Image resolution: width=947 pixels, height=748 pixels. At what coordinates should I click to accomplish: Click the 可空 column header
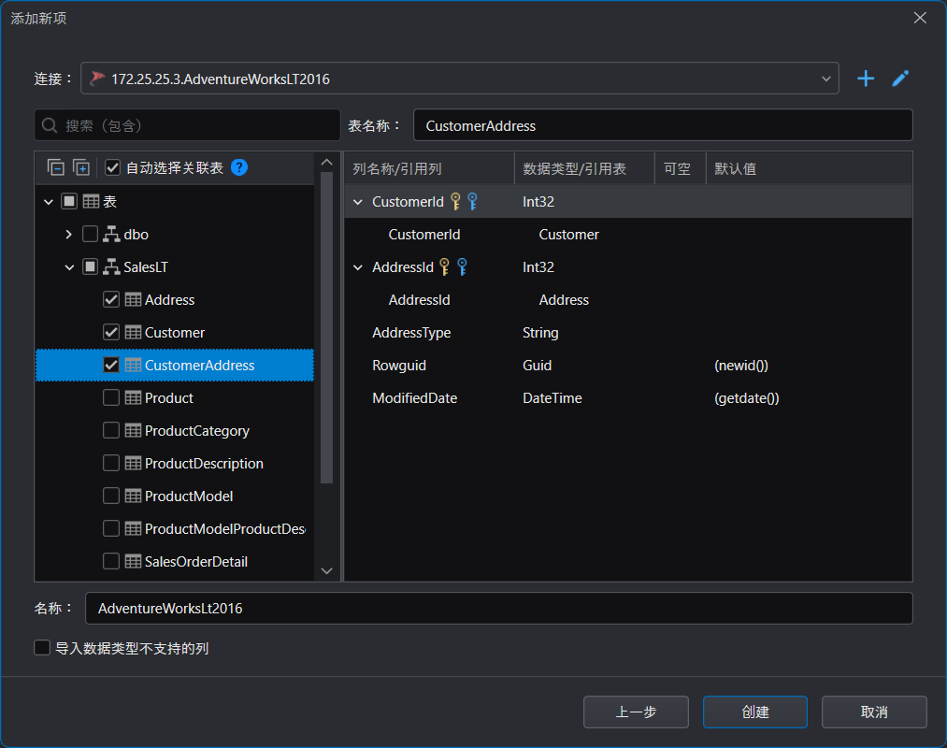click(681, 168)
